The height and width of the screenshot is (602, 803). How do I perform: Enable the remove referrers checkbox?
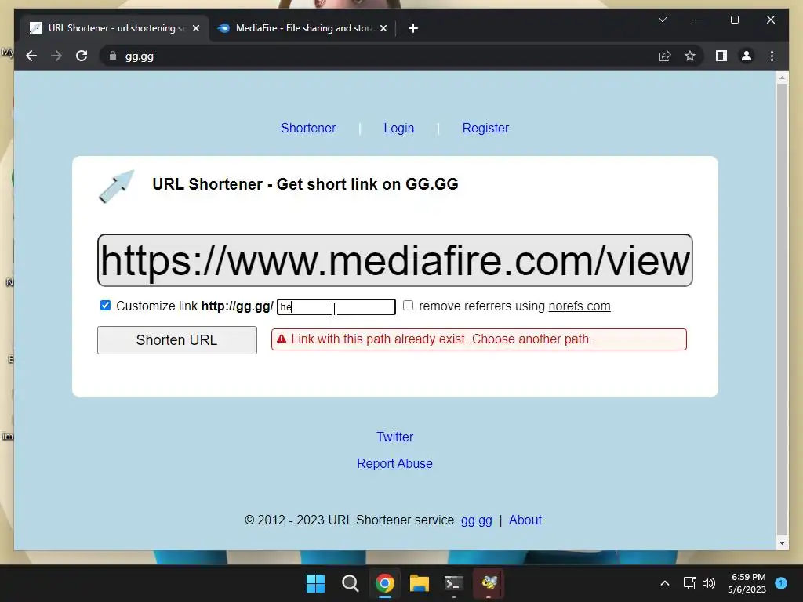tap(408, 305)
